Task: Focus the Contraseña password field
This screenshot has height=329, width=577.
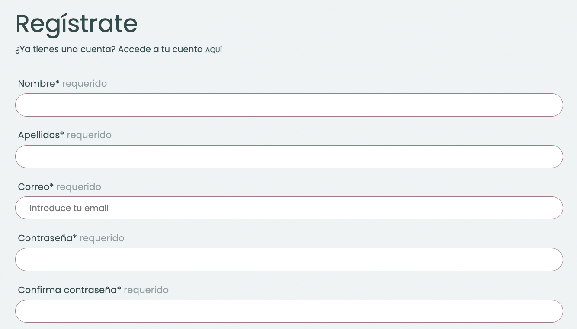Action: point(289,259)
